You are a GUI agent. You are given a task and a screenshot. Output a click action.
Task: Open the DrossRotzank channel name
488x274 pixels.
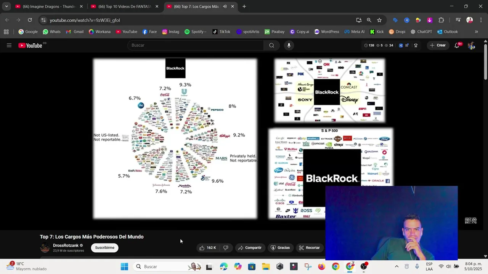click(x=66, y=245)
